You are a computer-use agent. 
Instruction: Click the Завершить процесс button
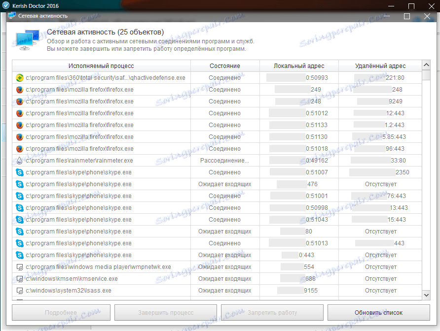166,312
